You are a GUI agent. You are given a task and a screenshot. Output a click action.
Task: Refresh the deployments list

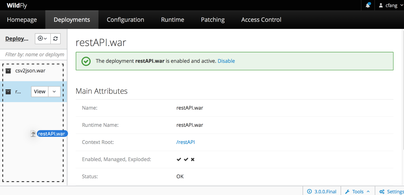[x=56, y=38]
